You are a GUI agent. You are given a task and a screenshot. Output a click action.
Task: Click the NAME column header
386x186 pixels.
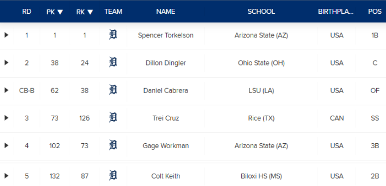tap(166, 11)
